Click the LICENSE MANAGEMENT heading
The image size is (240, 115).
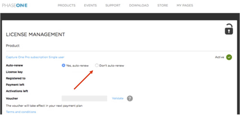35,35
